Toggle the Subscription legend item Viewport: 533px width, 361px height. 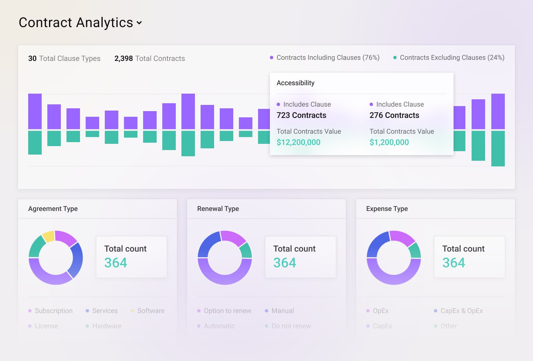[50, 311]
